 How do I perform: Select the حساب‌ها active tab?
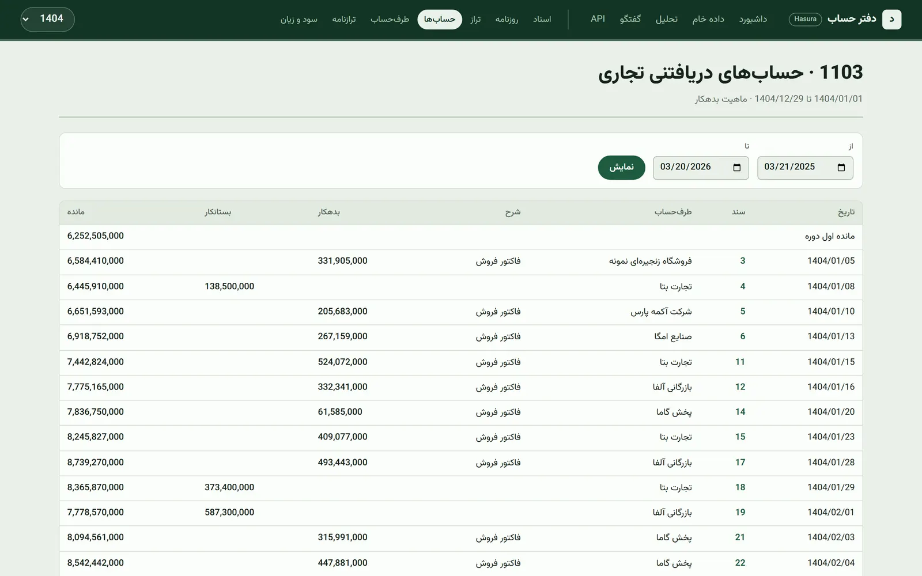tap(440, 19)
